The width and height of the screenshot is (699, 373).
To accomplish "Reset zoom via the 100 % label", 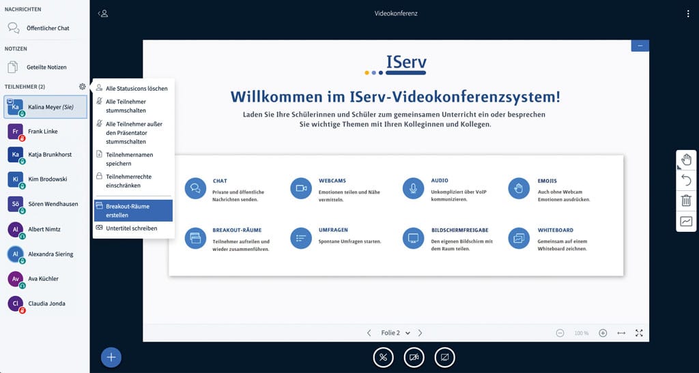I will [x=582, y=333].
